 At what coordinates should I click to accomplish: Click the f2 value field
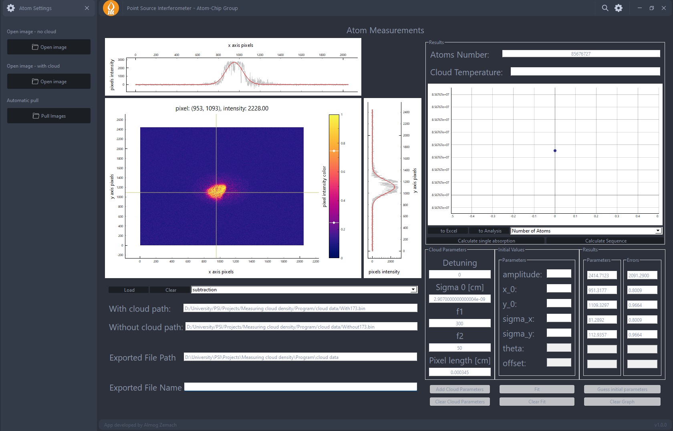tap(459, 348)
